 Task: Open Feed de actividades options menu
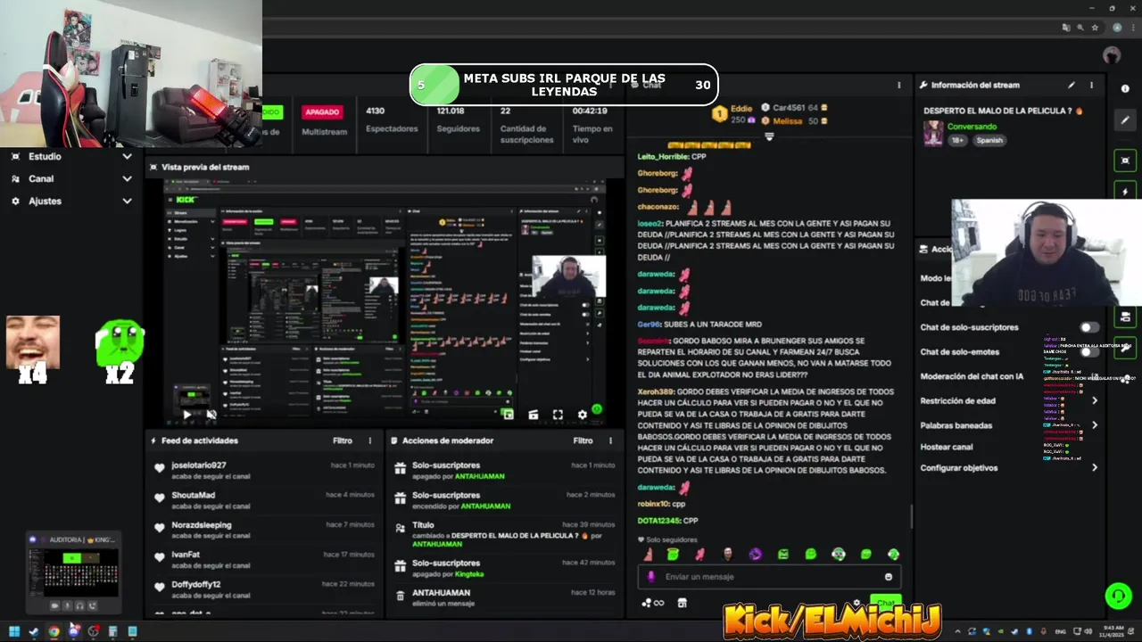(x=370, y=440)
